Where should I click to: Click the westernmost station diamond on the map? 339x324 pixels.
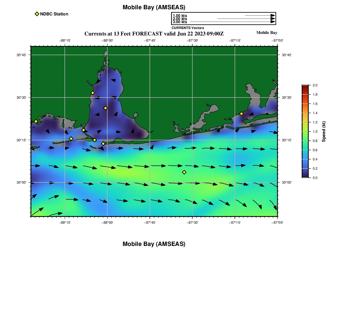36,121
